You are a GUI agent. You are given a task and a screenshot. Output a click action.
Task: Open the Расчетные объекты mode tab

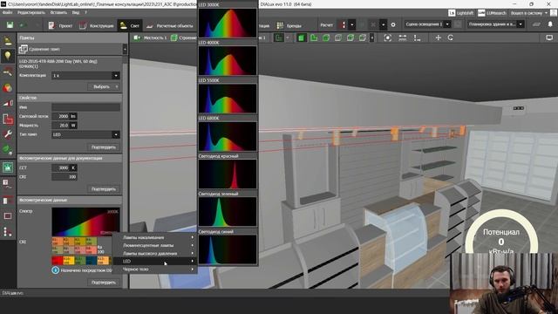click(x=169, y=25)
